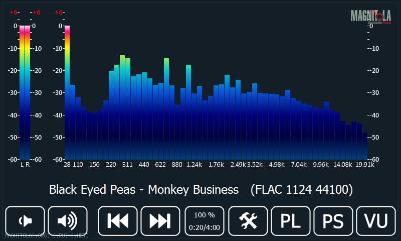Skip to the next track
This screenshot has width=401, height=241.
160,221
